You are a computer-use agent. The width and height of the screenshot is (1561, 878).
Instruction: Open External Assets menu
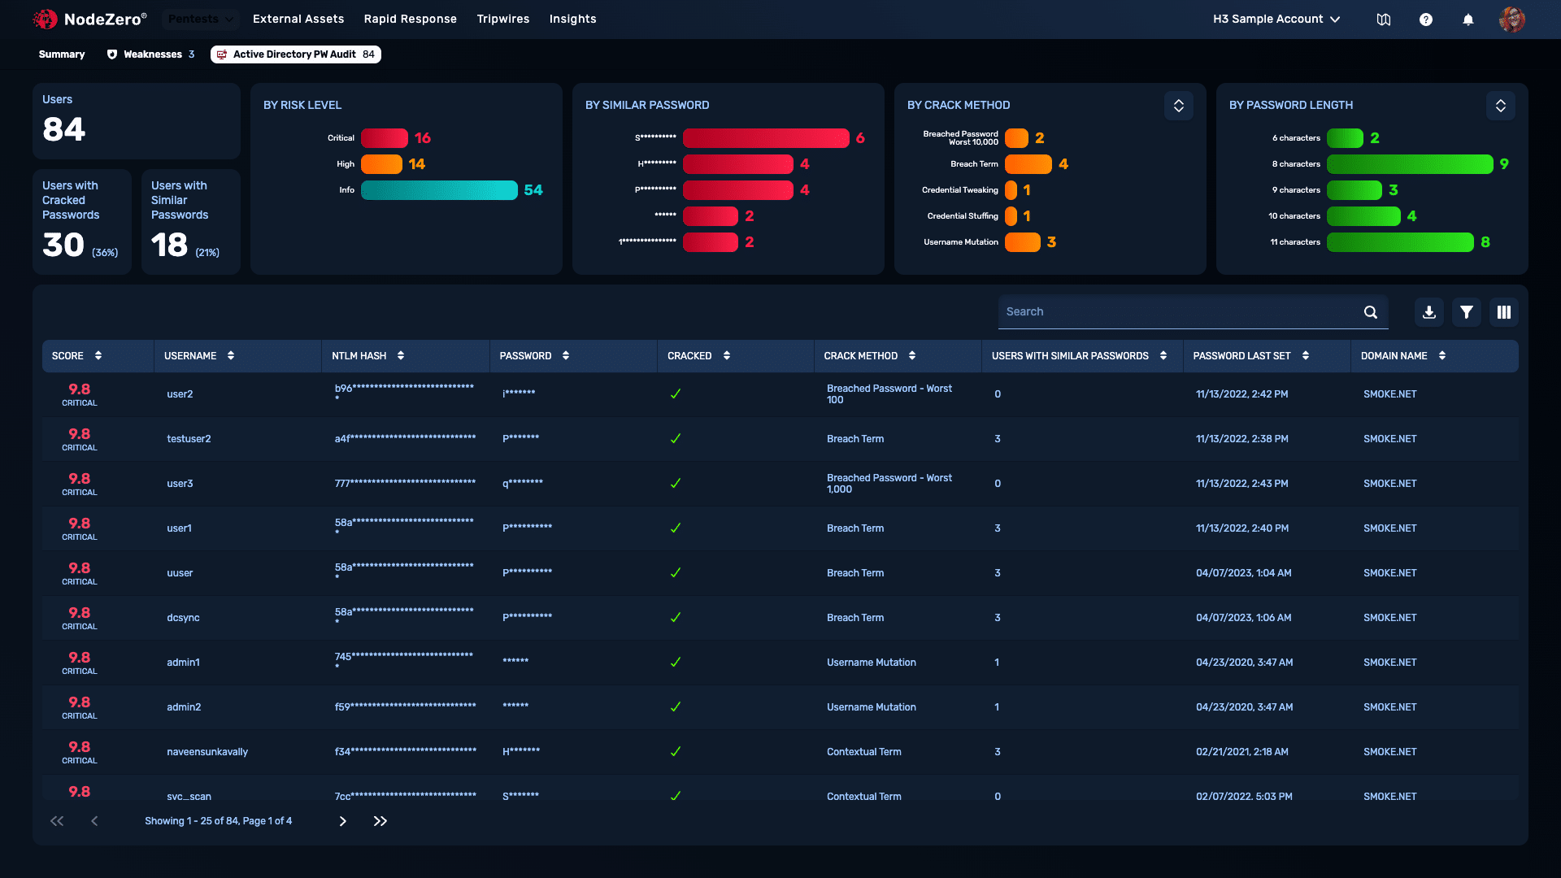pyautogui.click(x=298, y=19)
